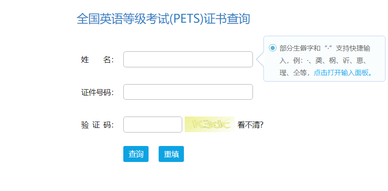Screen dimensions: 388x191
Task: Click the captcha verification image
Action: pyautogui.click(x=209, y=124)
